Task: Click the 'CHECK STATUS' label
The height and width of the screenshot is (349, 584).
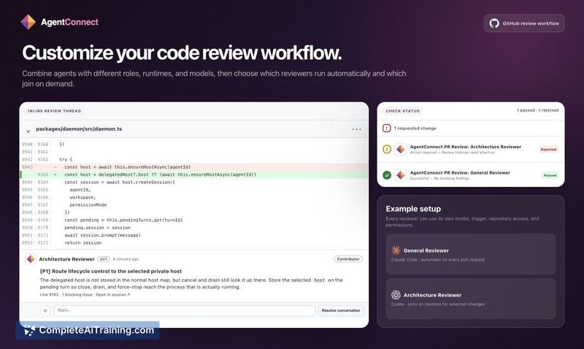Action: [x=403, y=111]
